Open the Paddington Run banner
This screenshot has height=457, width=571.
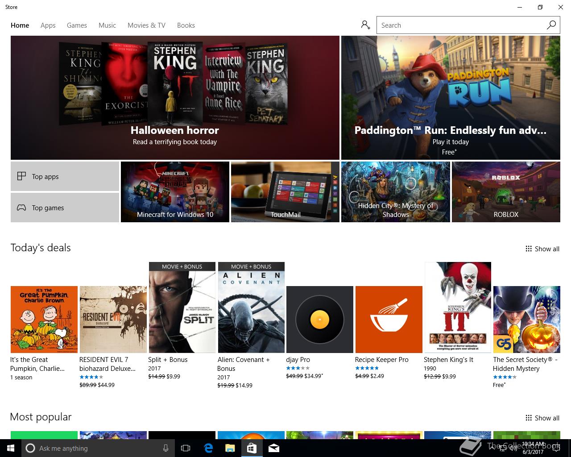pos(451,98)
